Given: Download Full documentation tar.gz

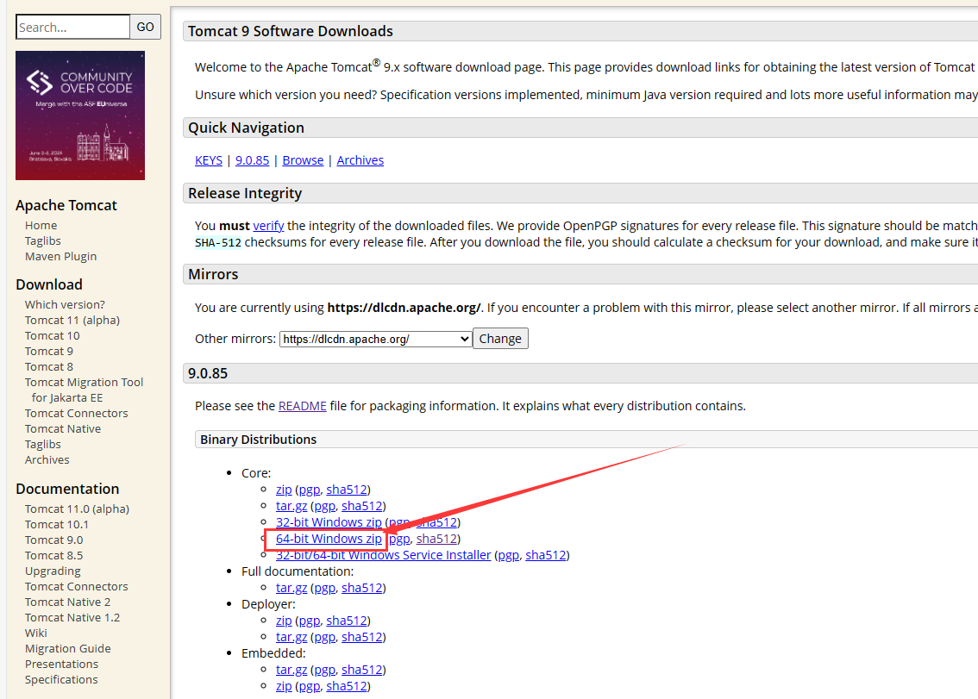Looking at the screenshot, I should coord(292,588).
